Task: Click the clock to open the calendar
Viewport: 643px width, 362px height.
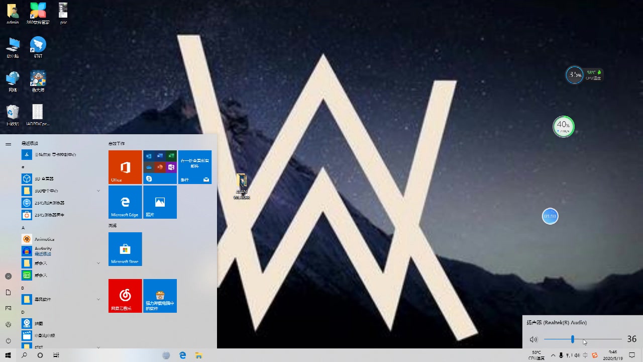Action: click(x=613, y=355)
